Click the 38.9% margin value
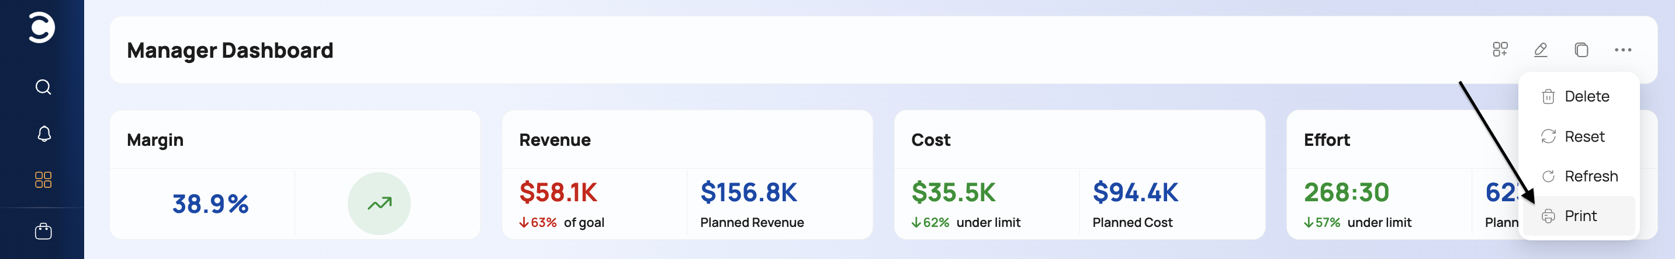 pos(210,204)
